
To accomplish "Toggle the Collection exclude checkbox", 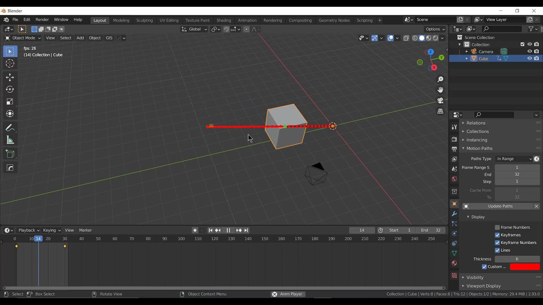I will point(523,44).
